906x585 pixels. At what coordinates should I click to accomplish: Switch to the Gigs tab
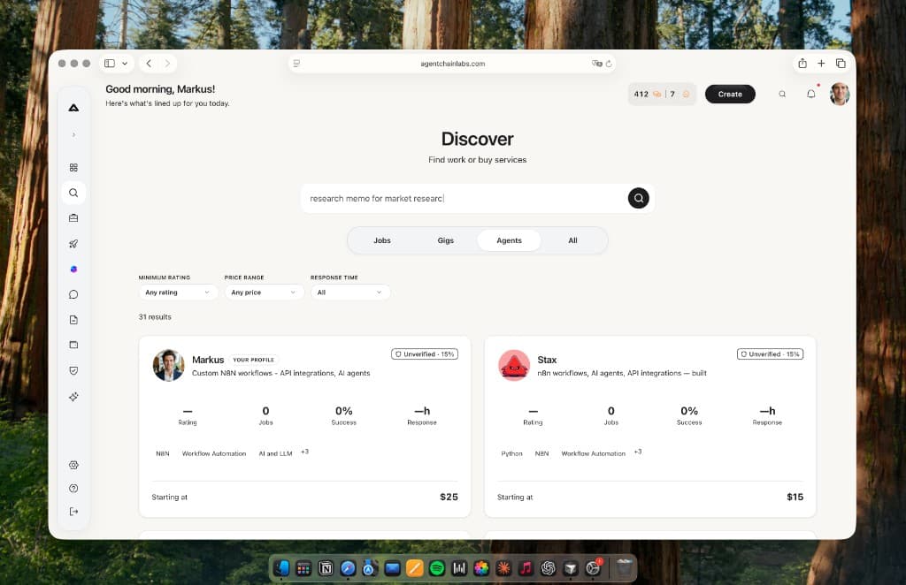(446, 240)
